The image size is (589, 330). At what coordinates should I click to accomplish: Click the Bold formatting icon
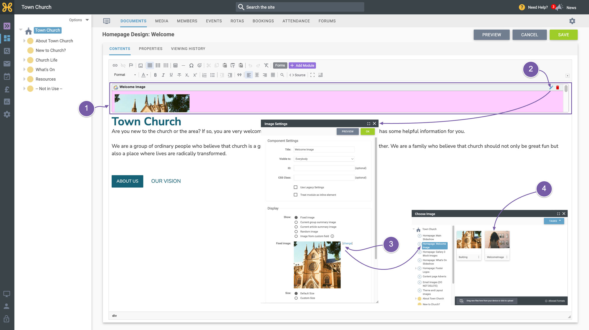coord(155,75)
